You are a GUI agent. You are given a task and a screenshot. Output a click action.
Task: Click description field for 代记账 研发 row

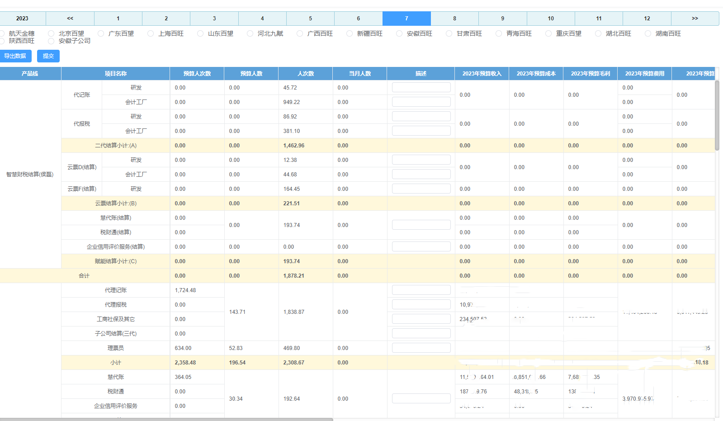[x=421, y=87]
